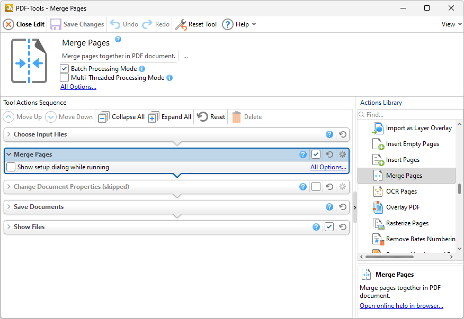This screenshot has width=464, height=319.
Task: Open help for the Show Files step
Action: [316, 227]
